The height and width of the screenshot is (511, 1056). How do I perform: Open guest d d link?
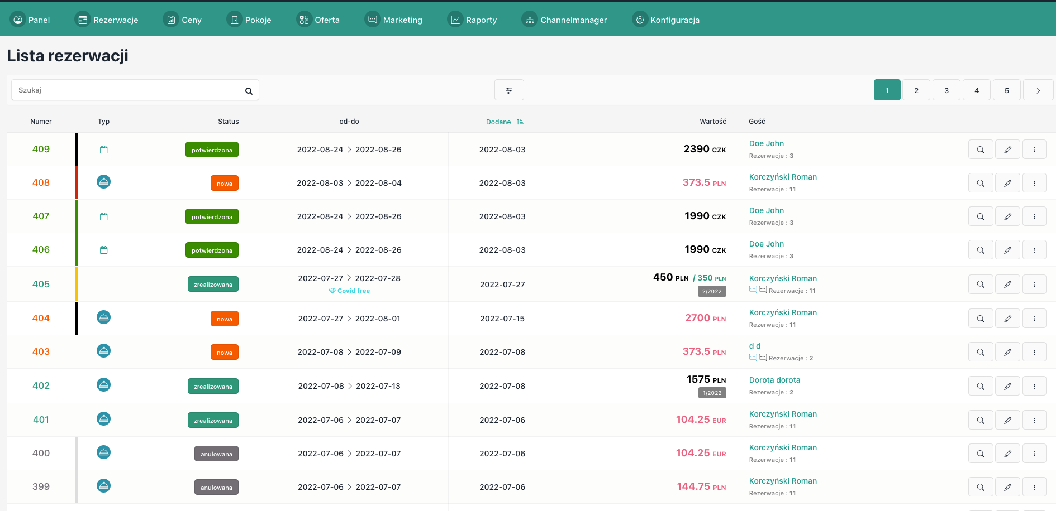click(x=755, y=346)
